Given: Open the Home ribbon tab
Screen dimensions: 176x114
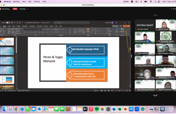Looking at the screenshot, I should [x=5, y=26].
